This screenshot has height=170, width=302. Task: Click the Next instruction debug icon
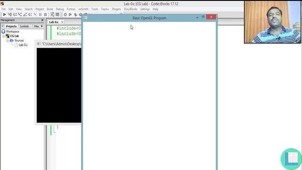tap(30, 15)
